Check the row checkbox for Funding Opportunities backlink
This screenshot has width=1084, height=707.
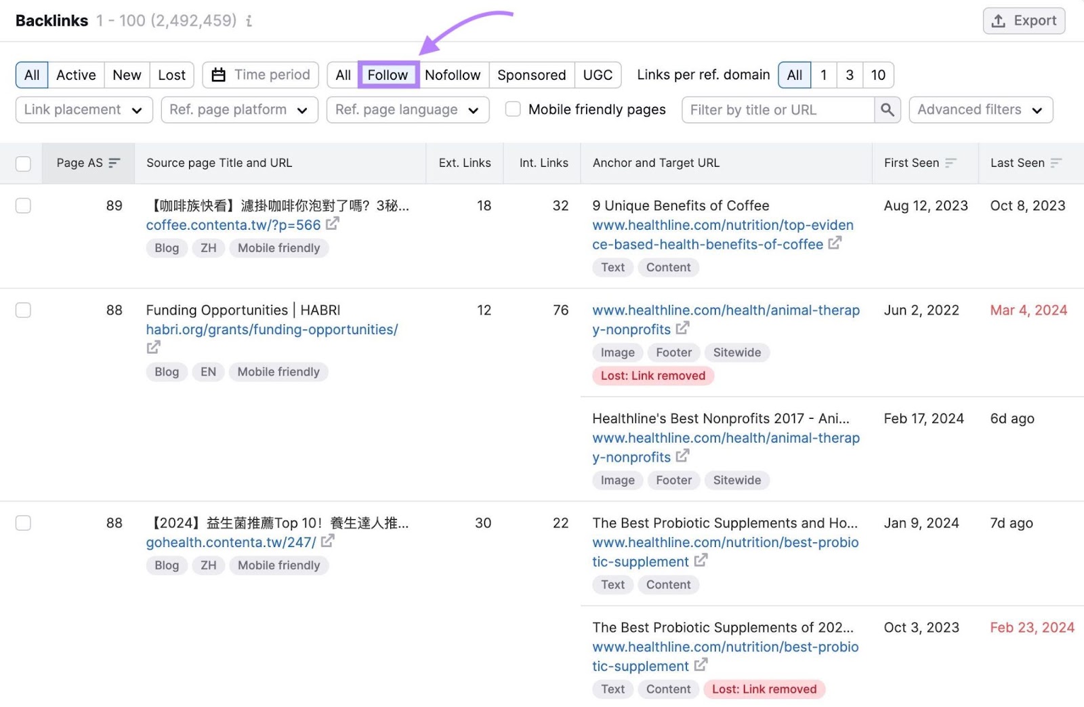pyautogui.click(x=23, y=310)
